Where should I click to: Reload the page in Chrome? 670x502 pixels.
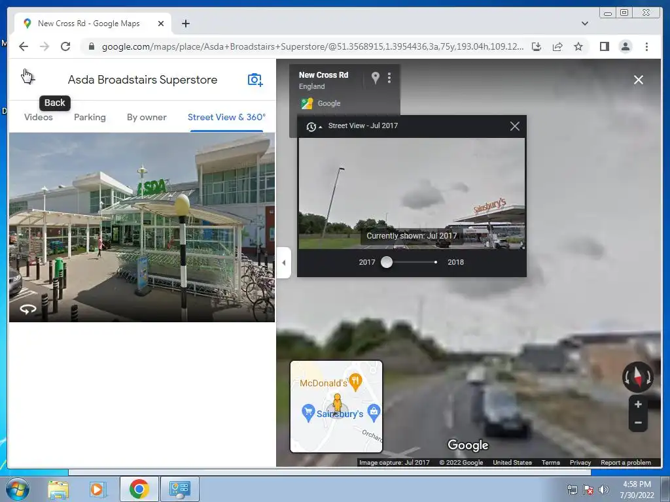pyautogui.click(x=65, y=46)
